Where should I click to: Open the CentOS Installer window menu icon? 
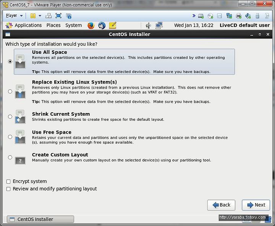click(x=8, y=34)
